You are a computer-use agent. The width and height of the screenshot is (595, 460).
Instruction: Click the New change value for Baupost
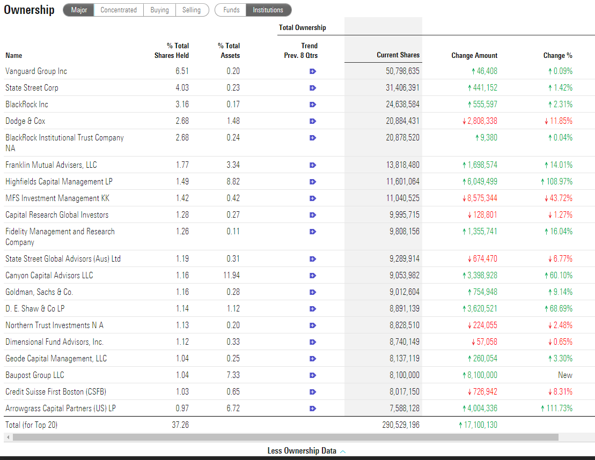(x=565, y=375)
